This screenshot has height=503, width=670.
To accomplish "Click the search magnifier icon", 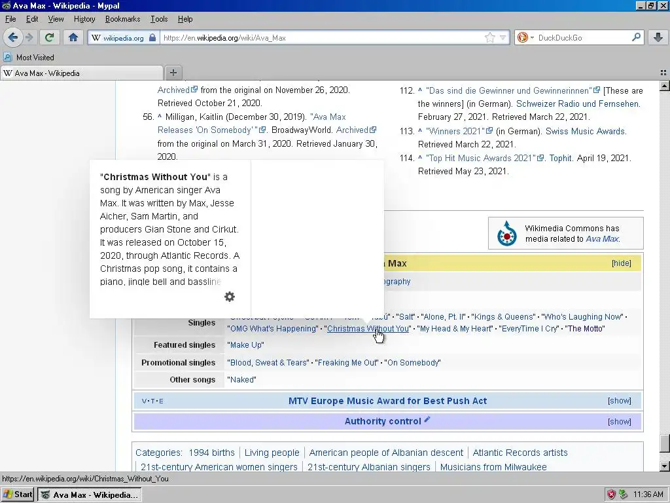I will (636, 37).
